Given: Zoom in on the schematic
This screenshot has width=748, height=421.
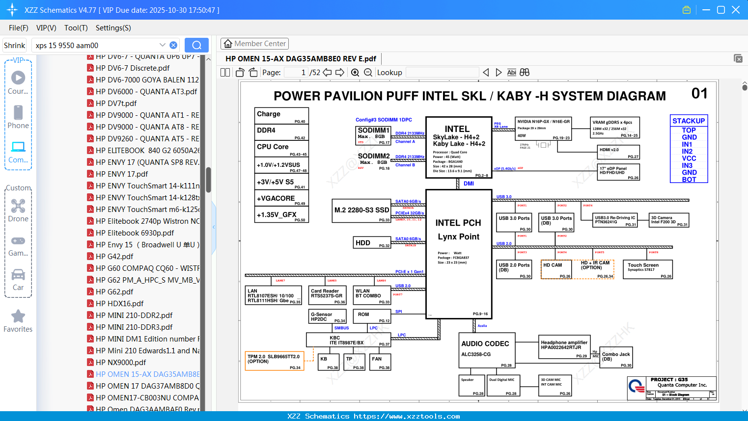Looking at the screenshot, I should point(355,72).
